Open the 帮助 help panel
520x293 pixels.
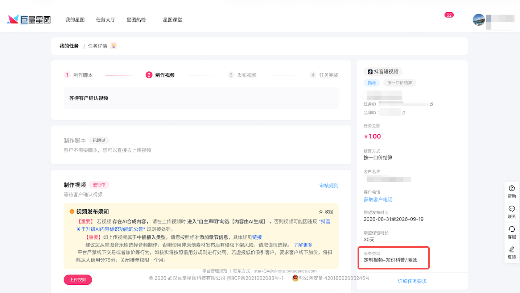point(512,192)
